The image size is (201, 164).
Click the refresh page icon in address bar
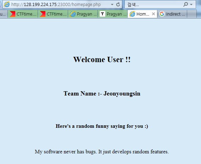[118, 4]
